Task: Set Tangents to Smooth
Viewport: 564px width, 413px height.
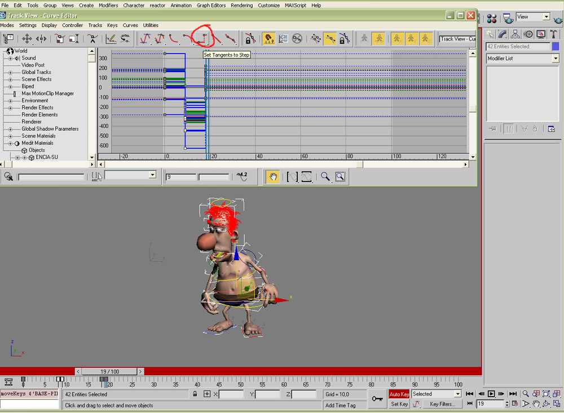Action: coord(231,38)
